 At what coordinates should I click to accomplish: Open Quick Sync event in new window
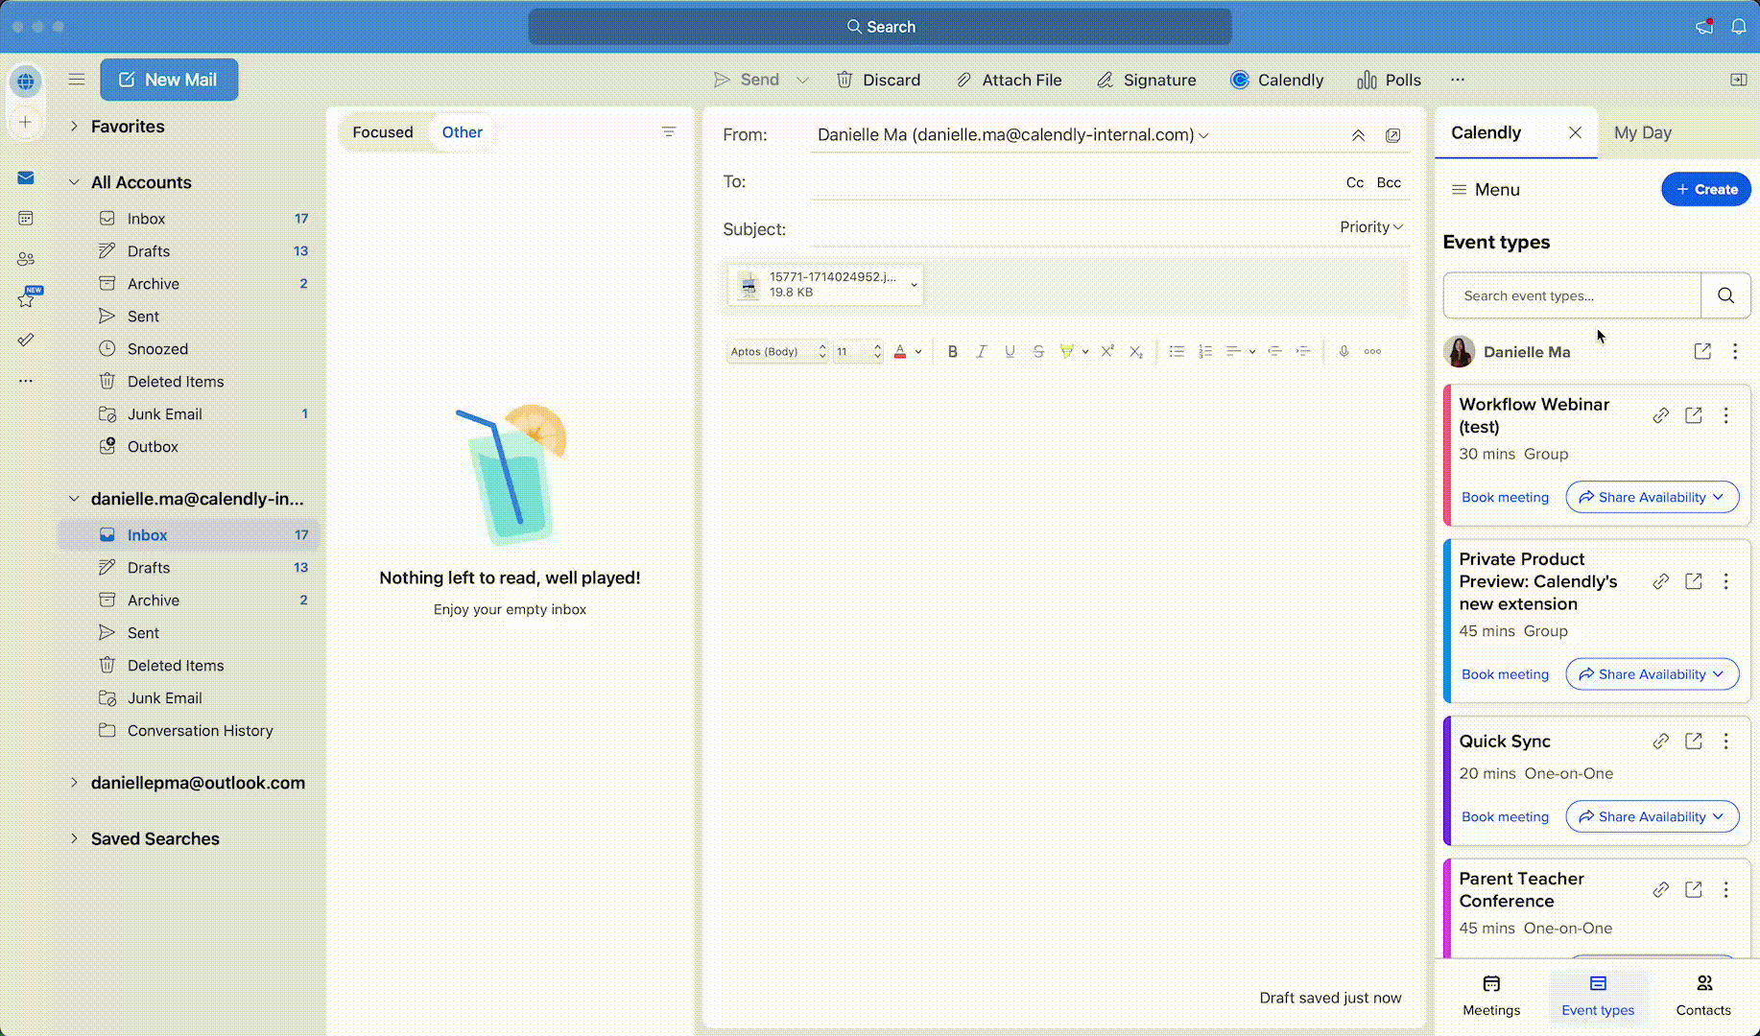pos(1694,742)
